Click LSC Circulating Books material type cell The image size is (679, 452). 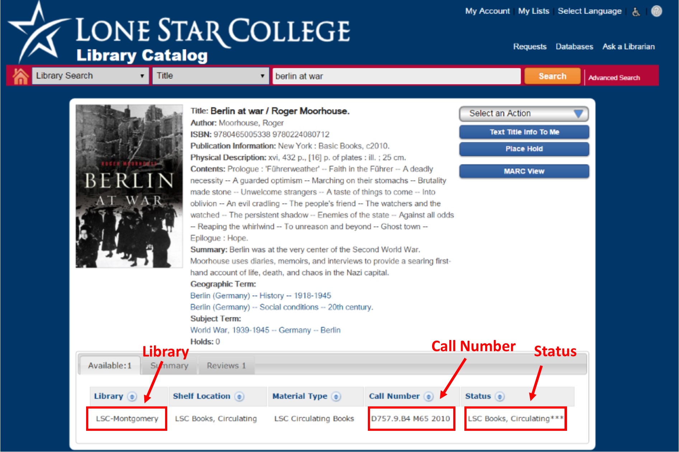click(x=314, y=419)
